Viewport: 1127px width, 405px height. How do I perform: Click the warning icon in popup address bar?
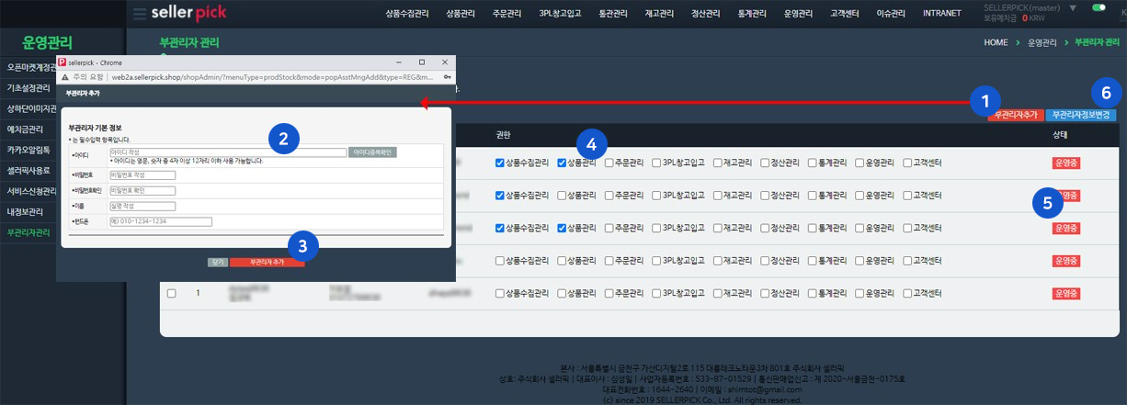click(65, 78)
